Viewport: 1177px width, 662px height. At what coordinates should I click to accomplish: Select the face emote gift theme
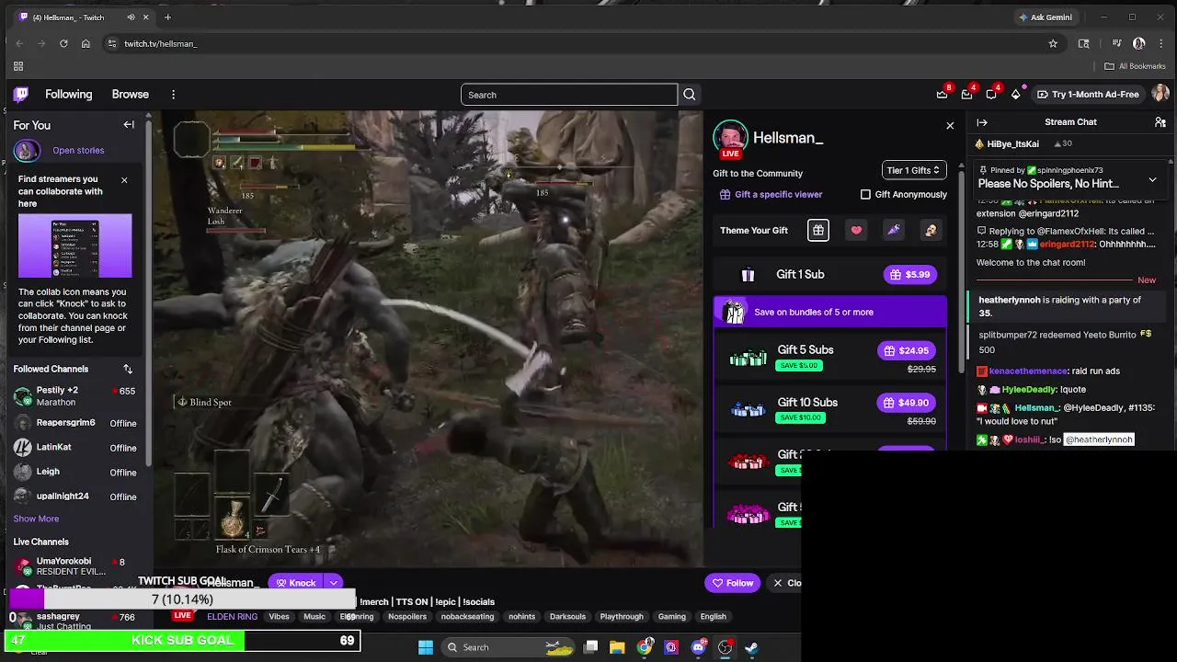[x=931, y=230]
